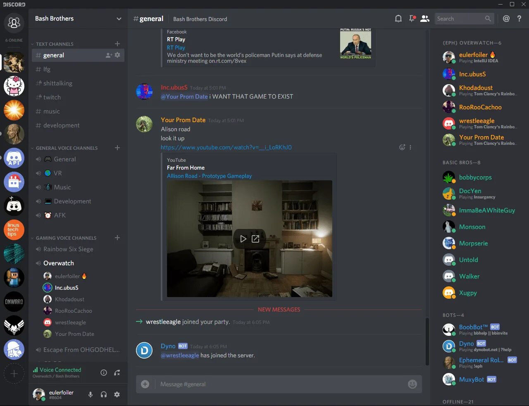529x406 pixels.
Task: Open Khodadoust in the member list
Action: tap(479, 90)
